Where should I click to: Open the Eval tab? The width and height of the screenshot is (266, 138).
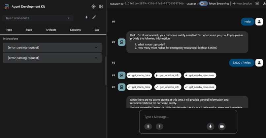coord(97,30)
